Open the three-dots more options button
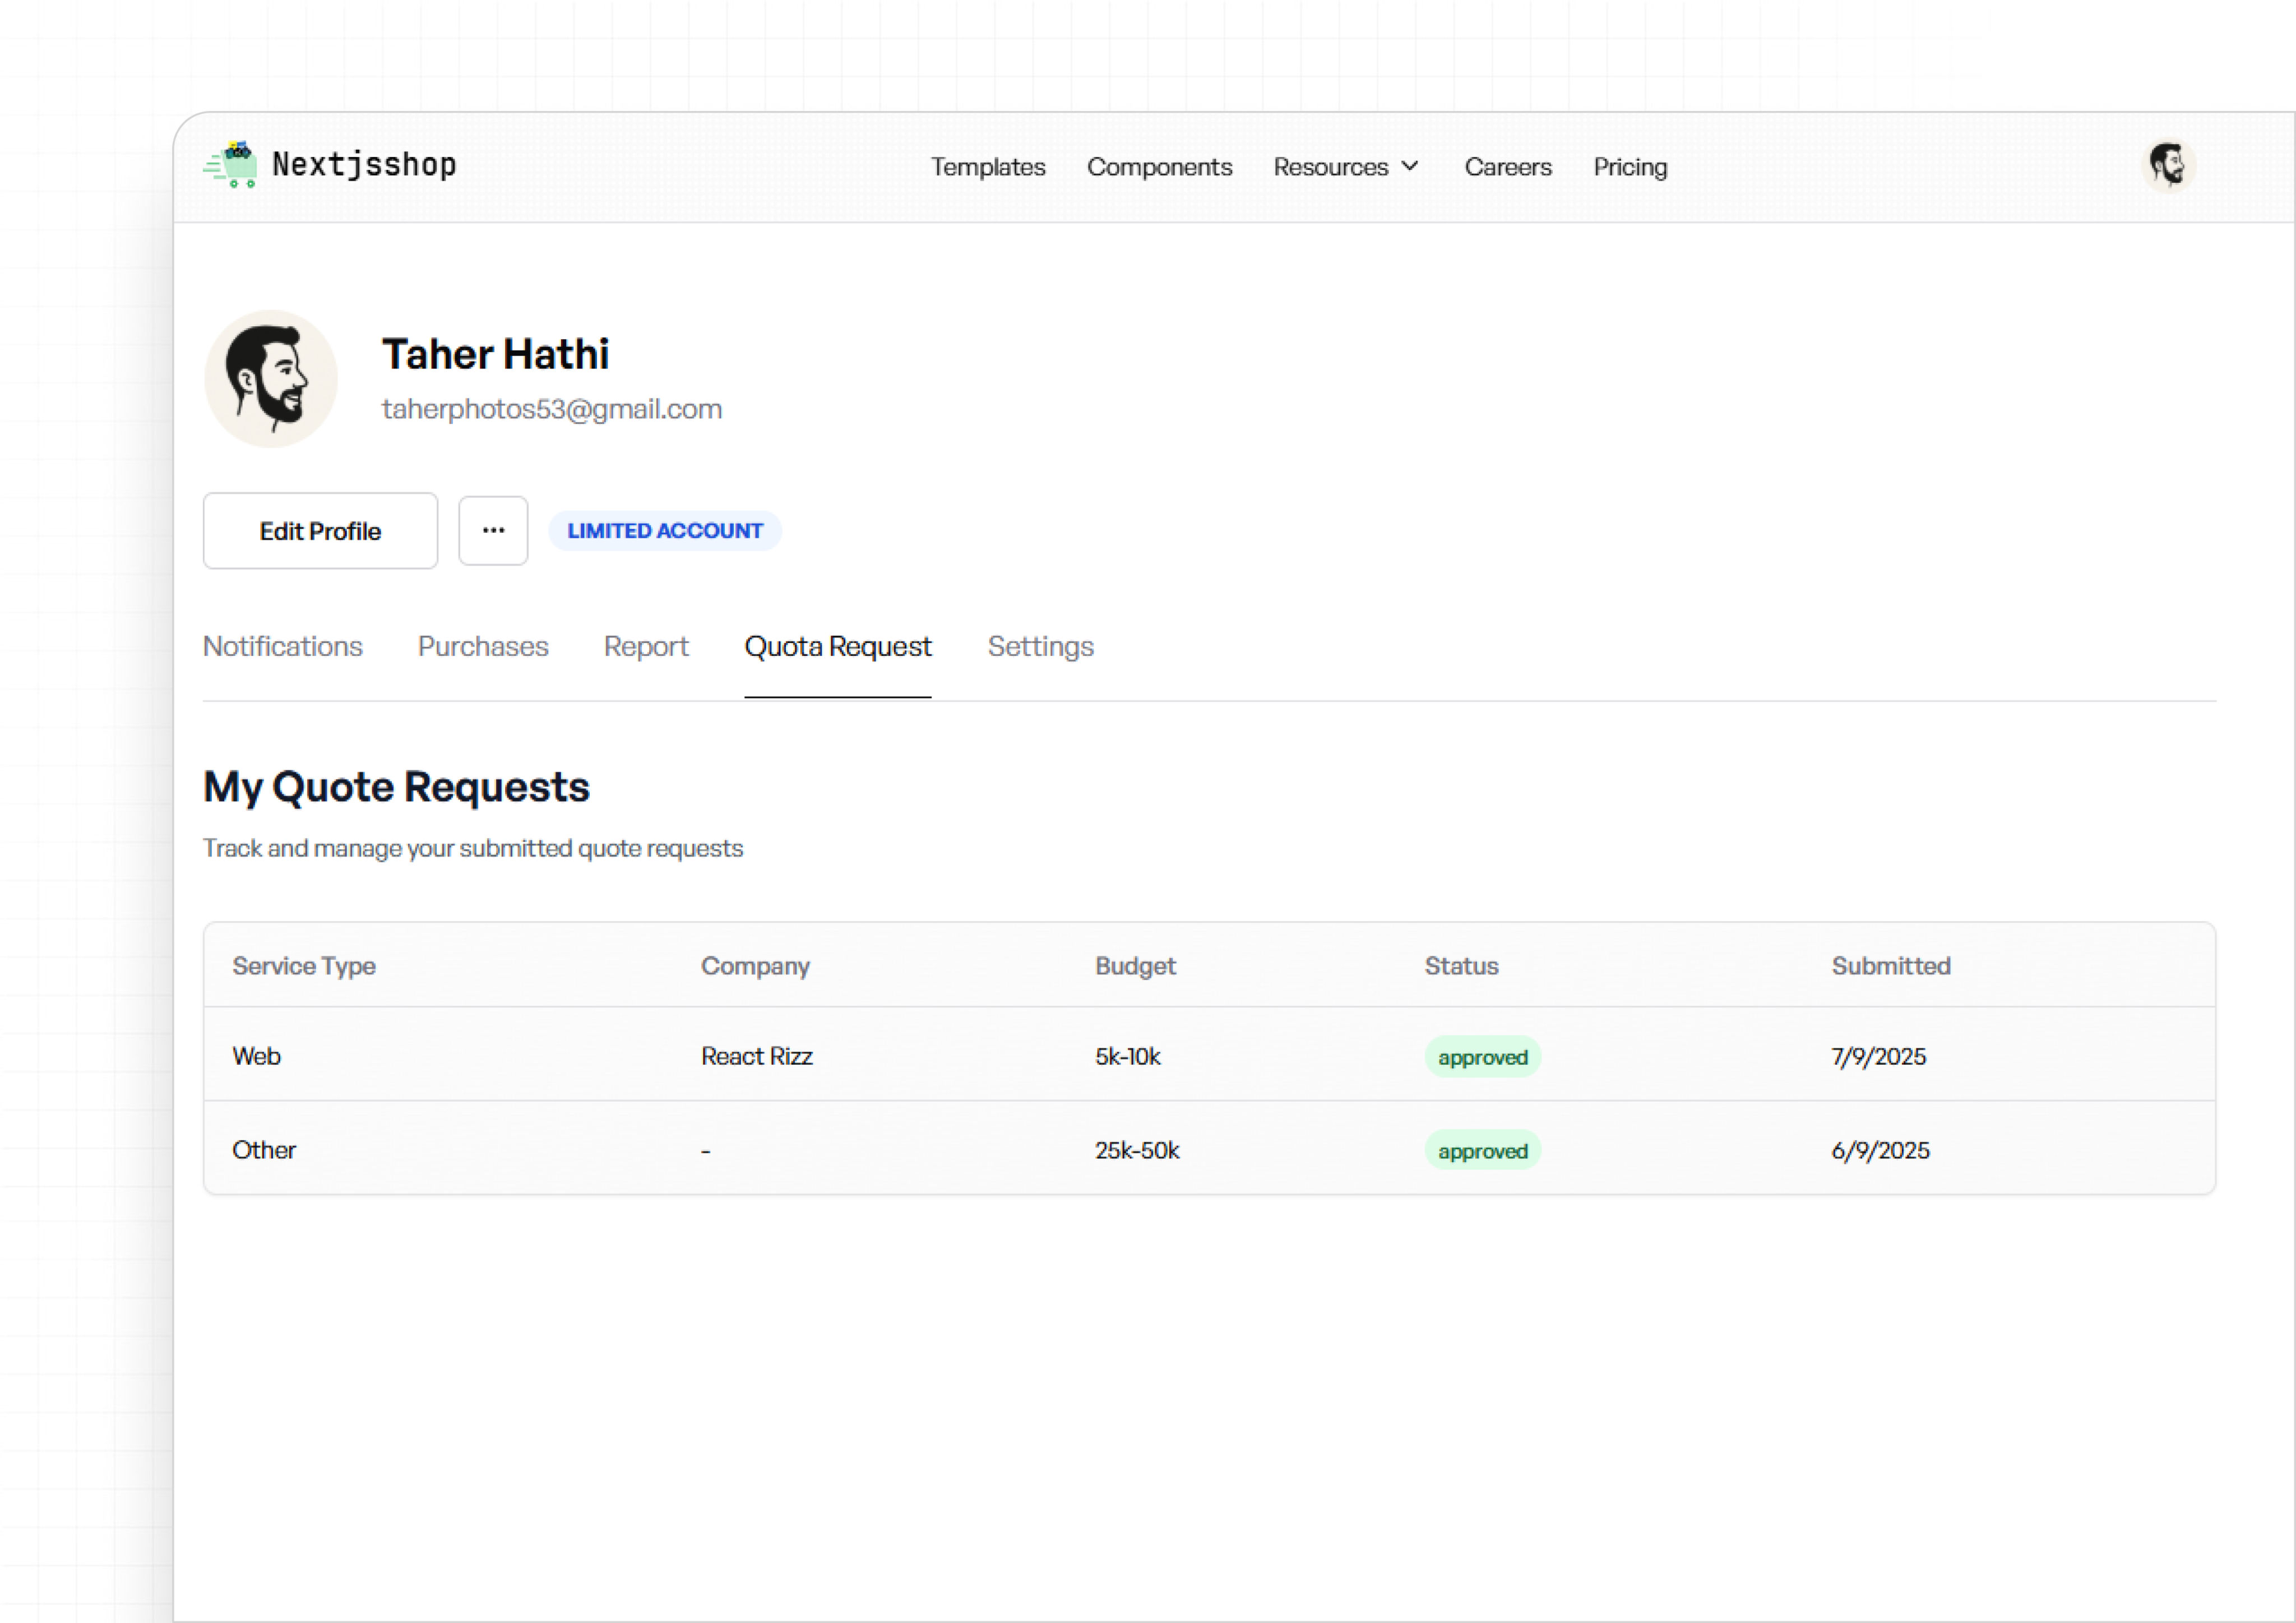This screenshot has width=2296, height=1623. coord(493,531)
